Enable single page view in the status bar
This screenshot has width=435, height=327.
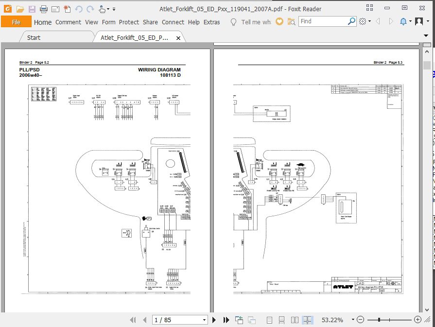click(270, 320)
